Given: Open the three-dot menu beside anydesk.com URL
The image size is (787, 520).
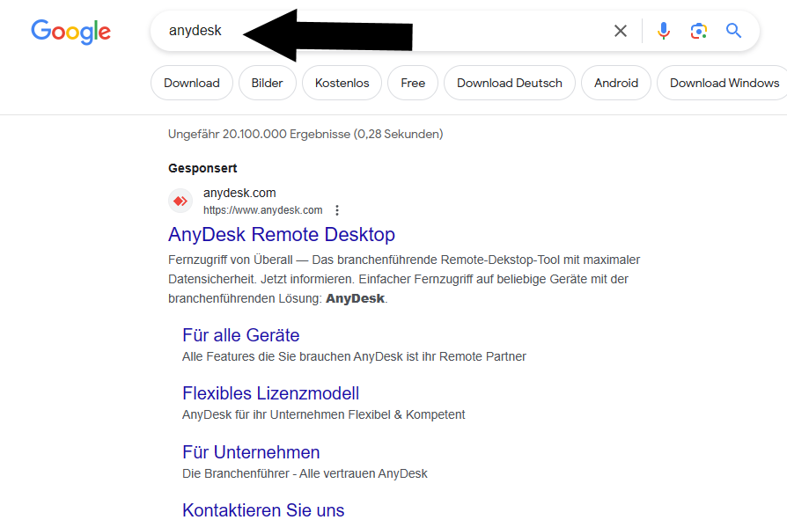Looking at the screenshot, I should click(336, 210).
